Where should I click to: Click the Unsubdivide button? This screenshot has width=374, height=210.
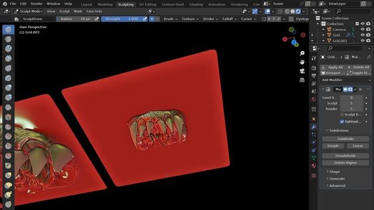point(345,156)
